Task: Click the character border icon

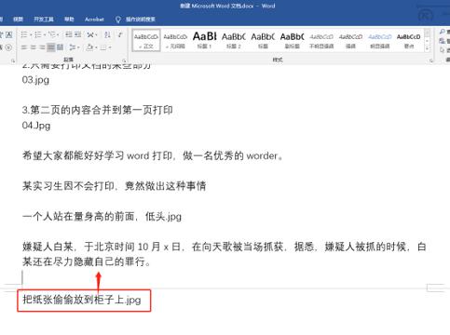Action: tap(9, 34)
